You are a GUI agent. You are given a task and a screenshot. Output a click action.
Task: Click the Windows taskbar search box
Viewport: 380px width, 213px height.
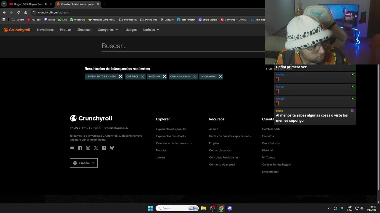click(177, 208)
